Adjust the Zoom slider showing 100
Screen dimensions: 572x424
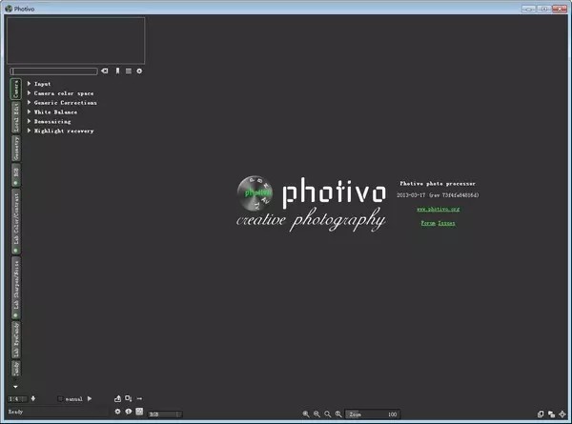click(373, 414)
